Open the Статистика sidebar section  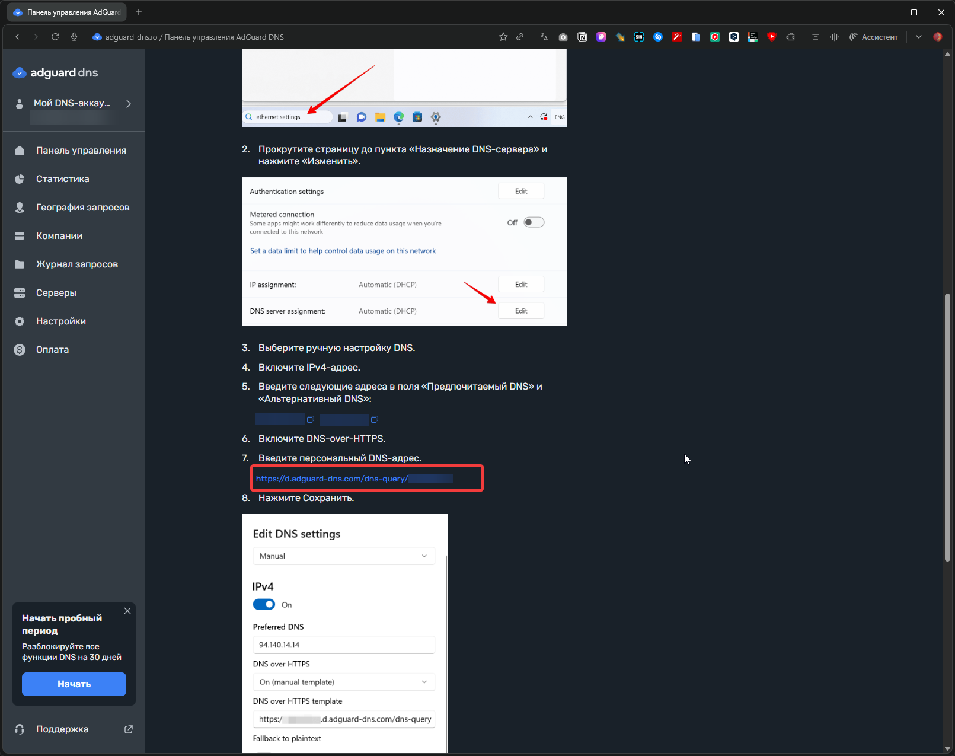(x=62, y=179)
